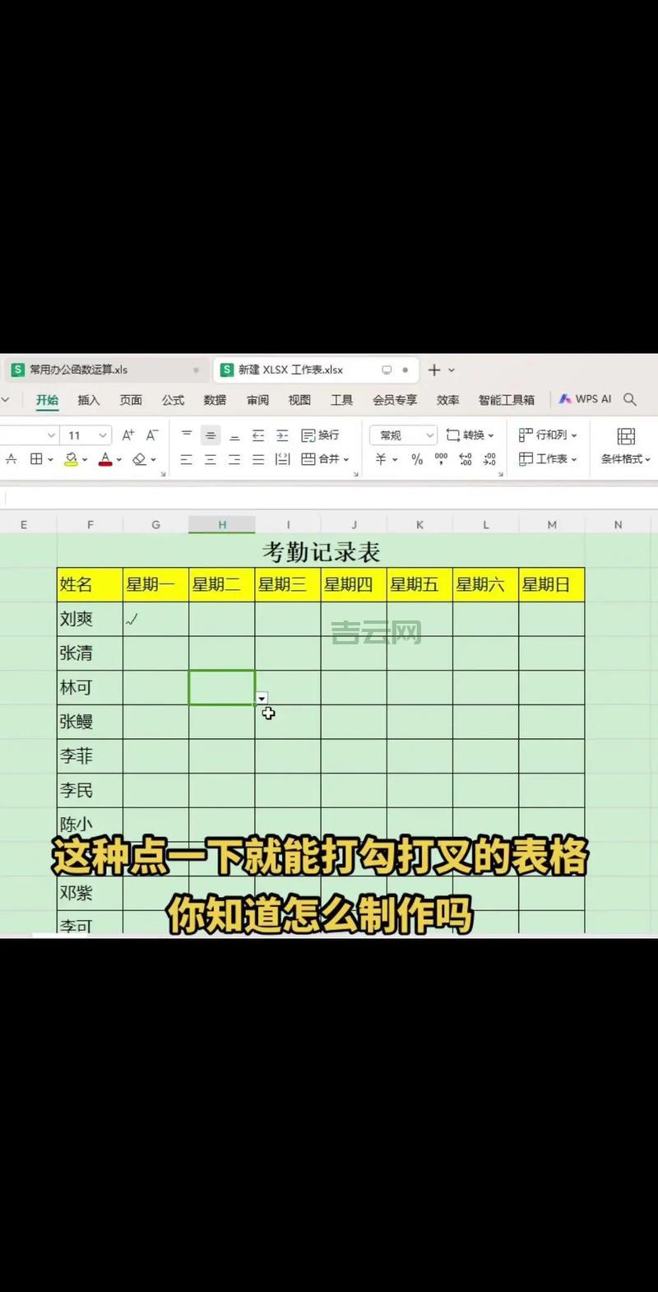The height and width of the screenshot is (1292, 658).
Task: Add a new tab with plus icon
Action: [x=434, y=370]
